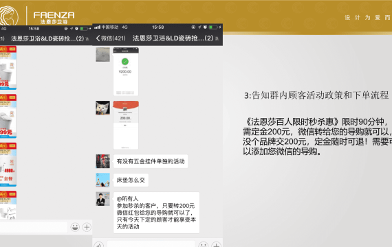Select the message 有没有五金挂件单独的活动
Viewport: 392px width, 247px height.
(x=151, y=161)
